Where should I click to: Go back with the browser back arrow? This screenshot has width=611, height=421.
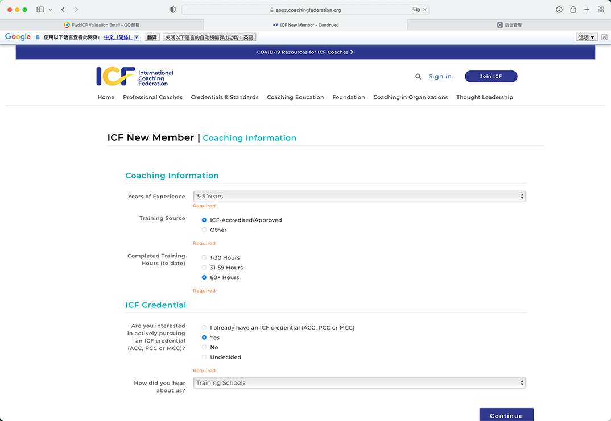pyautogui.click(x=63, y=10)
